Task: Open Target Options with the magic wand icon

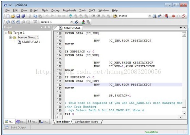Action: [76, 22]
